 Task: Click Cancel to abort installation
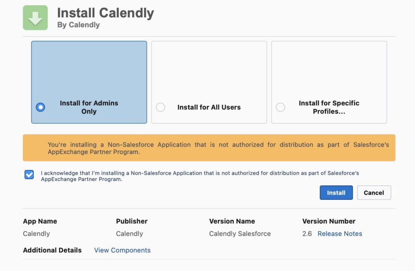tap(374, 192)
